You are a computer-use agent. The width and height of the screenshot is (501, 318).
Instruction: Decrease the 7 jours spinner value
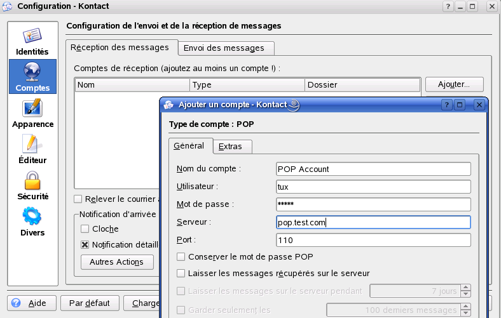465,294
